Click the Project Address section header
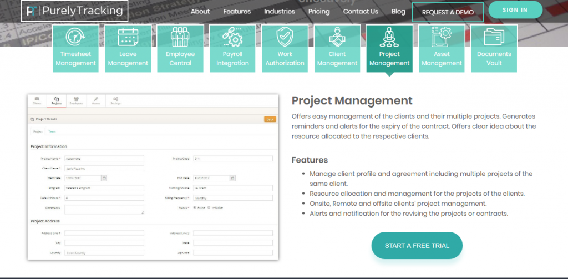This screenshot has width=568, height=279. pos(45,221)
